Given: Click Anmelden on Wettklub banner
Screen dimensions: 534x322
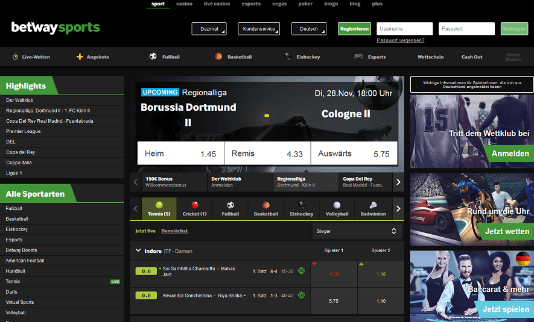Looking at the screenshot, I should 509,153.
